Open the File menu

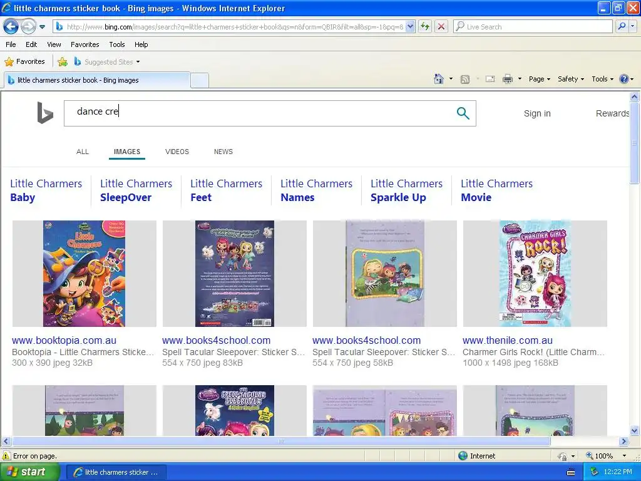pyautogui.click(x=11, y=44)
